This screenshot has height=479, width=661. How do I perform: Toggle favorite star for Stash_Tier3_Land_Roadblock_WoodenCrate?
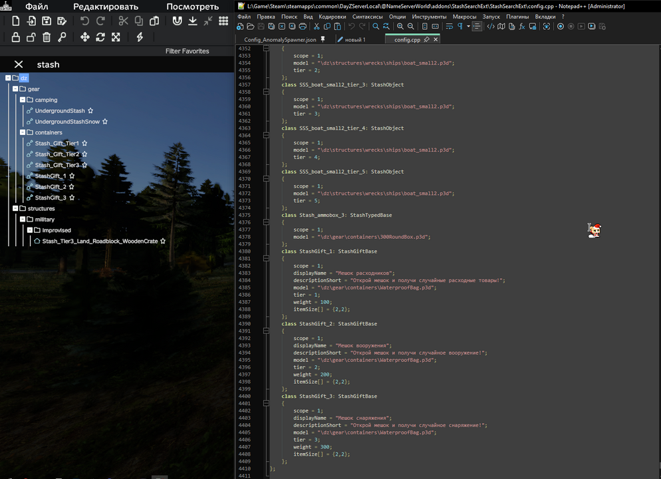coord(163,241)
